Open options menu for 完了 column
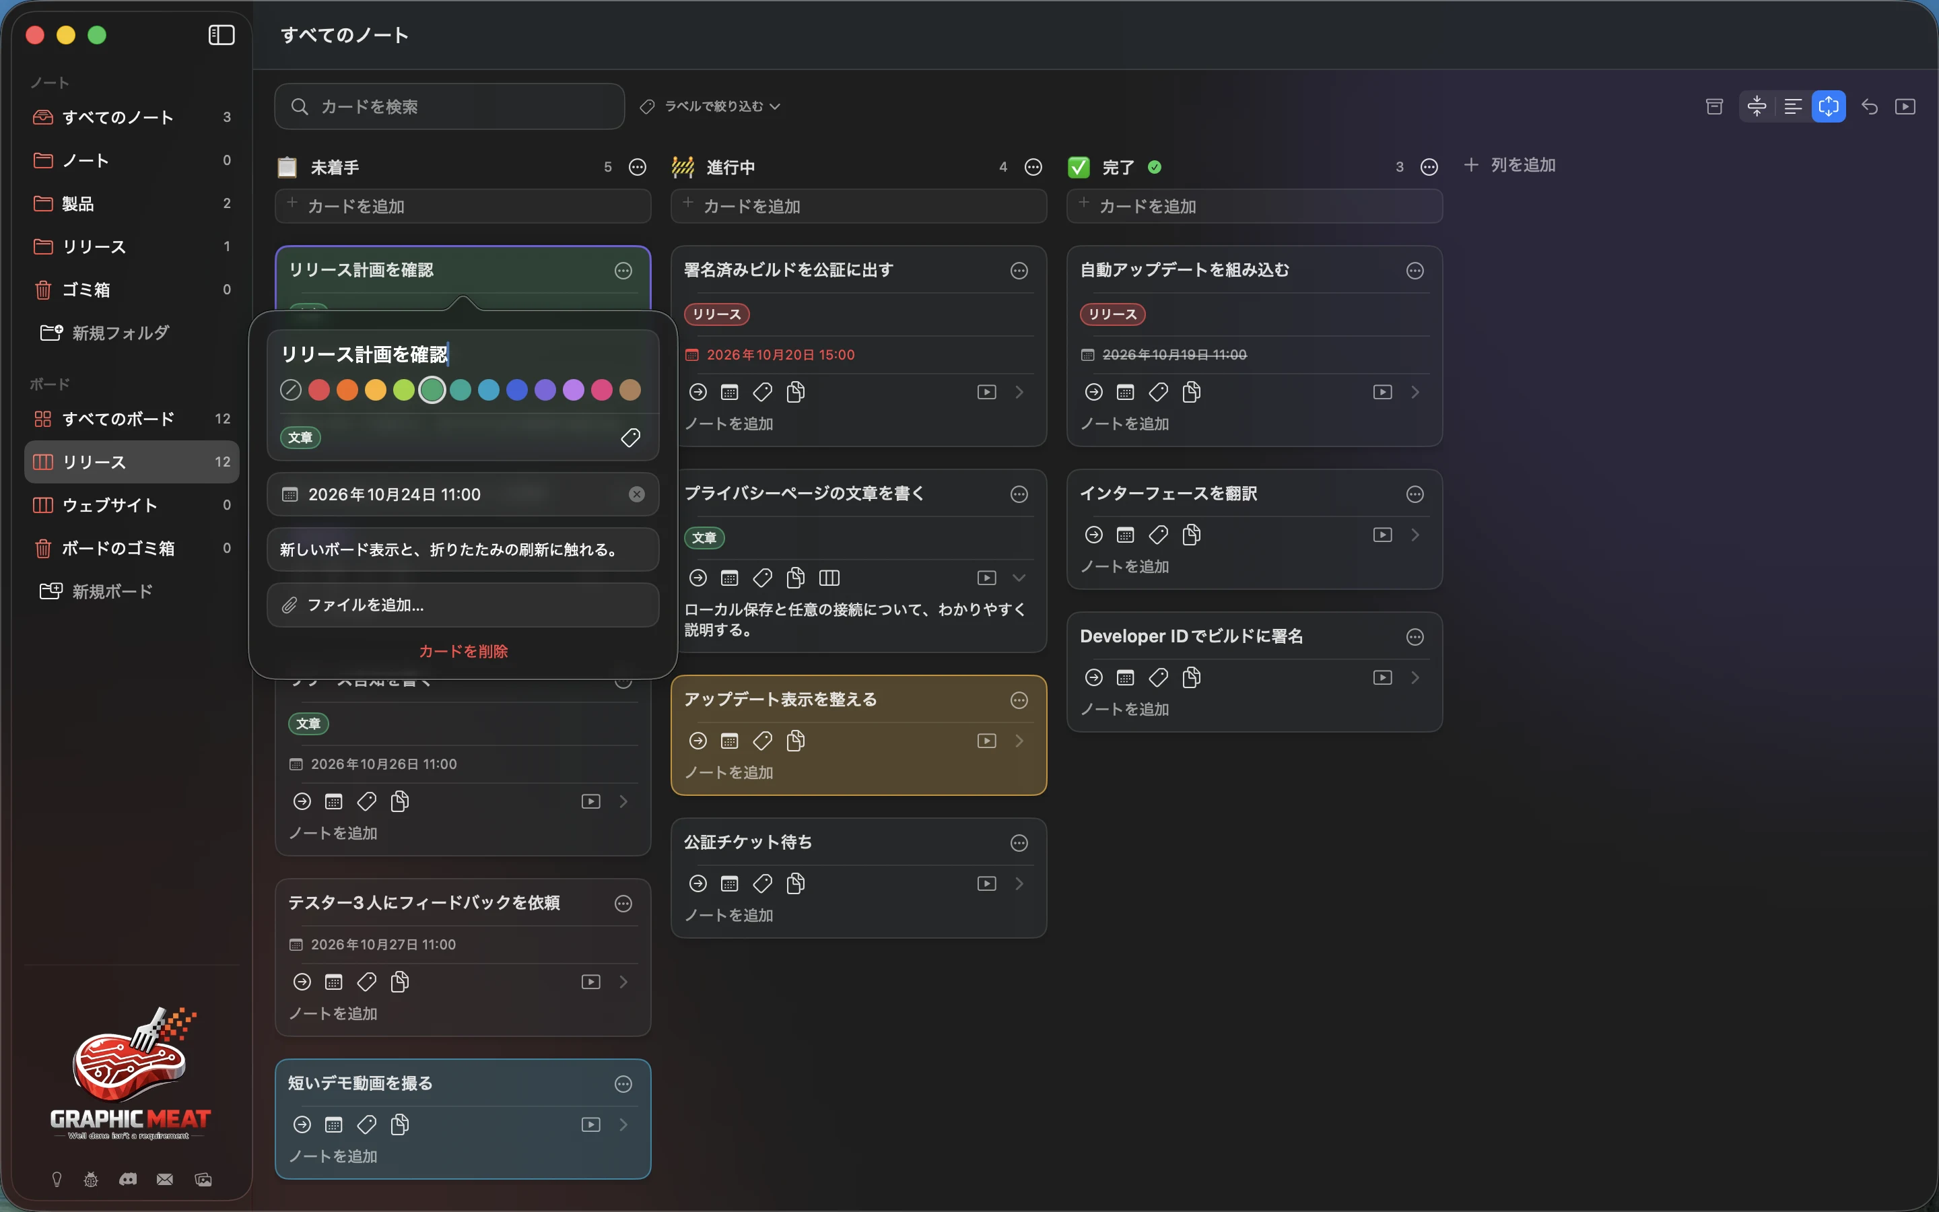 pos(1429,167)
